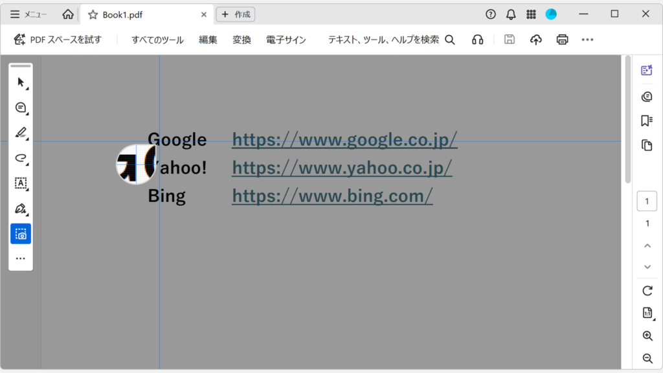Open the bookmarks panel icon
663x373 pixels.
[x=647, y=121]
